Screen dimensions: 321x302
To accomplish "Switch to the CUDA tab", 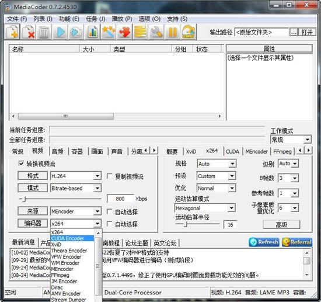I will coord(232,151).
